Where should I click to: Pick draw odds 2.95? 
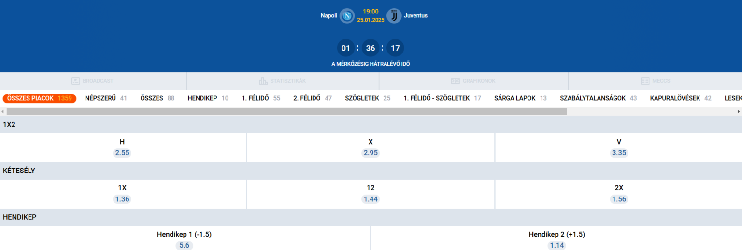point(371,153)
